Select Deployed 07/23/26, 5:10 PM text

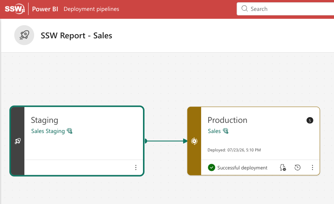pyautogui.click(x=234, y=150)
